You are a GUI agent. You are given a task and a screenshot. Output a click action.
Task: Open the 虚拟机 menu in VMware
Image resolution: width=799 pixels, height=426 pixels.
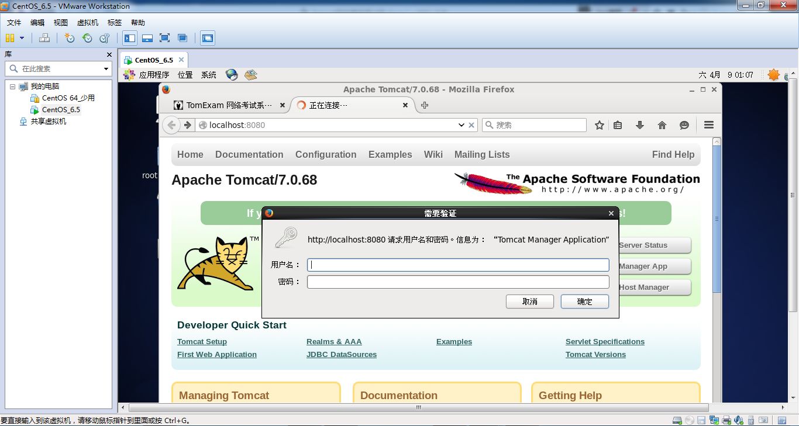tap(88, 23)
